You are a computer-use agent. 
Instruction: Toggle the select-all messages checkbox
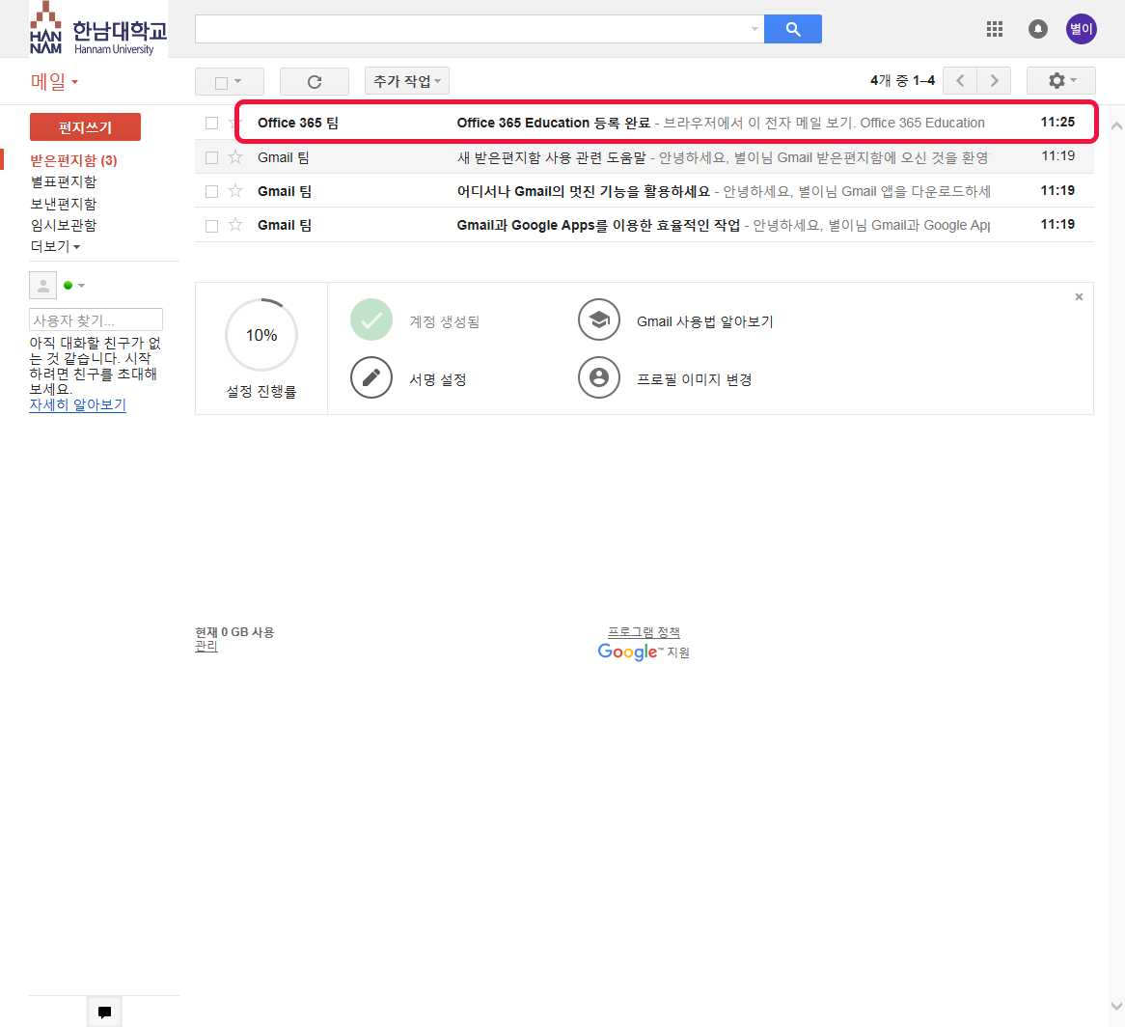(x=222, y=83)
